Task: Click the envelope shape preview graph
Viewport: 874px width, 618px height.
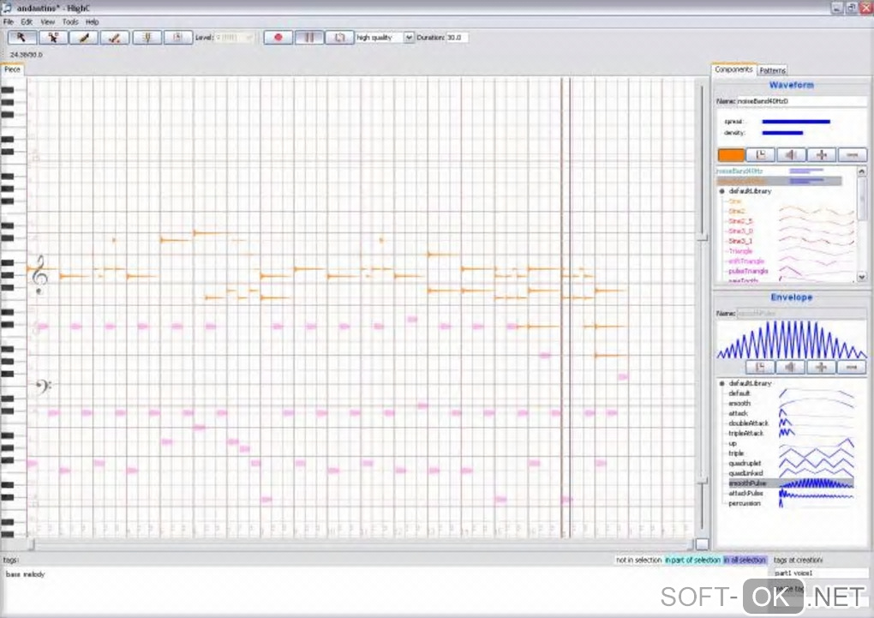Action: point(792,340)
